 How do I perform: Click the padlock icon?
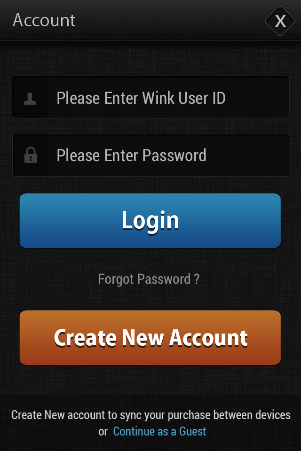[x=31, y=155]
